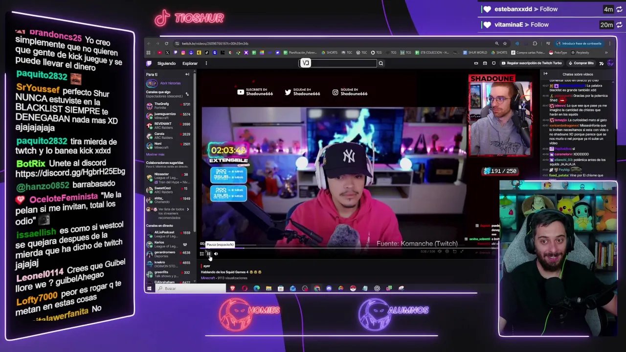Open the Perplexity bookmark
The height and width of the screenshot is (352, 626).
[x=581, y=52]
